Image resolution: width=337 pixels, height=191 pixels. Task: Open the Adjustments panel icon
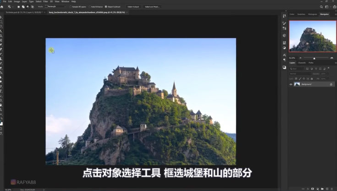[284, 47]
